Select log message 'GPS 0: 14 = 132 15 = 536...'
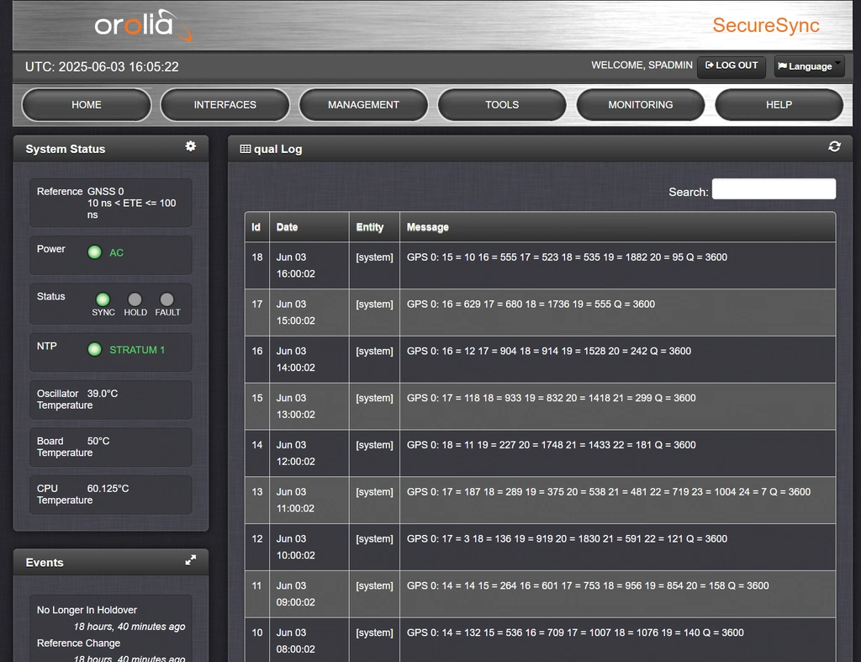Image resolution: width=861 pixels, height=662 pixels. click(x=575, y=633)
